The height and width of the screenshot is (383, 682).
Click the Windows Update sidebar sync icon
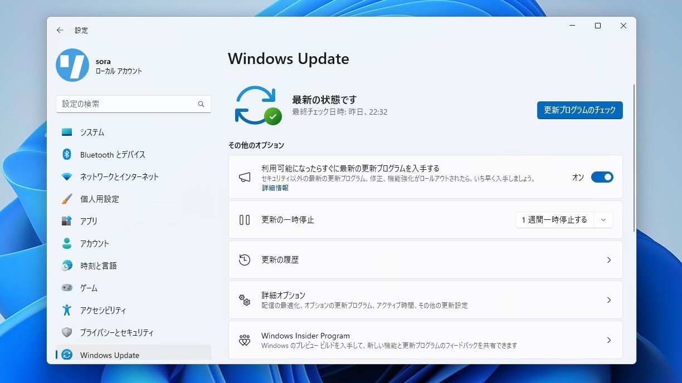point(67,355)
